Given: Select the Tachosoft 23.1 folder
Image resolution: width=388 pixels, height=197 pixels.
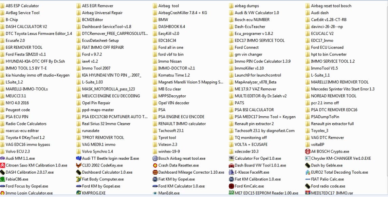Looking at the screenshot, I should pos(168,131).
